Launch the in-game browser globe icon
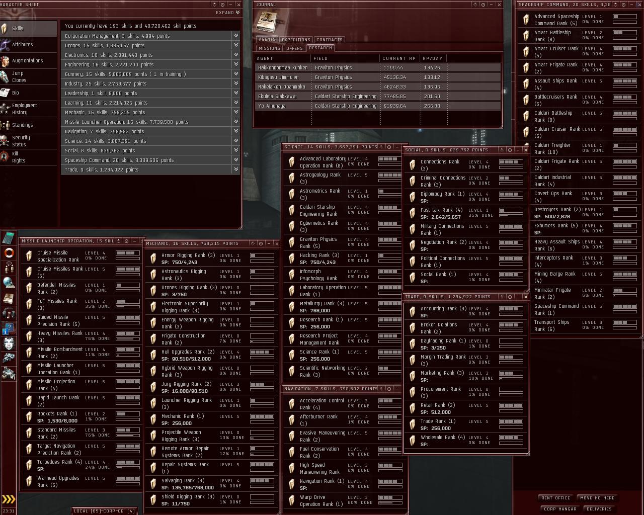Viewport: 644px width, 515px height. point(8,283)
